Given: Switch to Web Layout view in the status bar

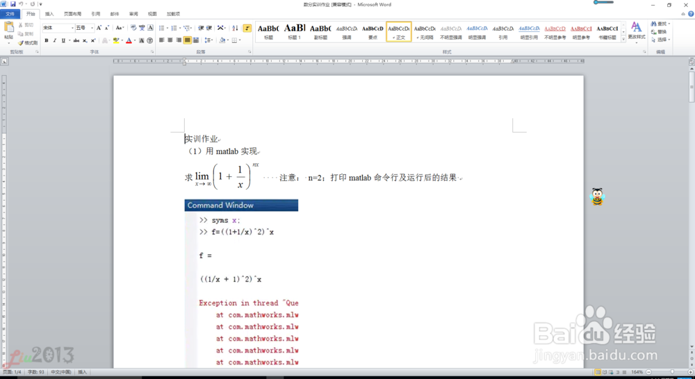Looking at the screenshot, I should pos(611,372).
